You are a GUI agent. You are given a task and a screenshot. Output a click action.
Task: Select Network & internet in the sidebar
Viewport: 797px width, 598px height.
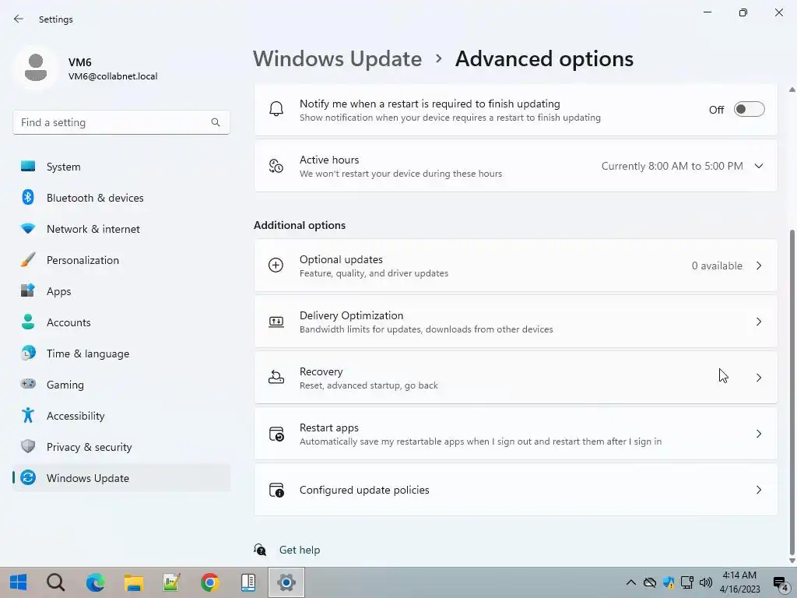[121, 228]
